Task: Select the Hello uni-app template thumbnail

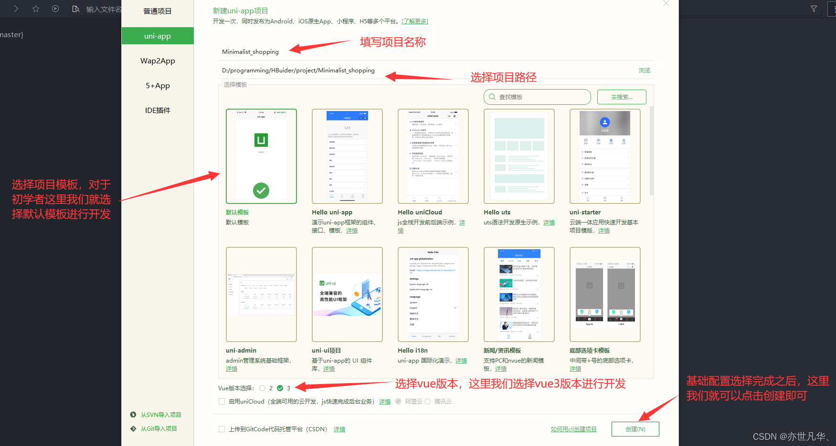Action: point(347,156)
